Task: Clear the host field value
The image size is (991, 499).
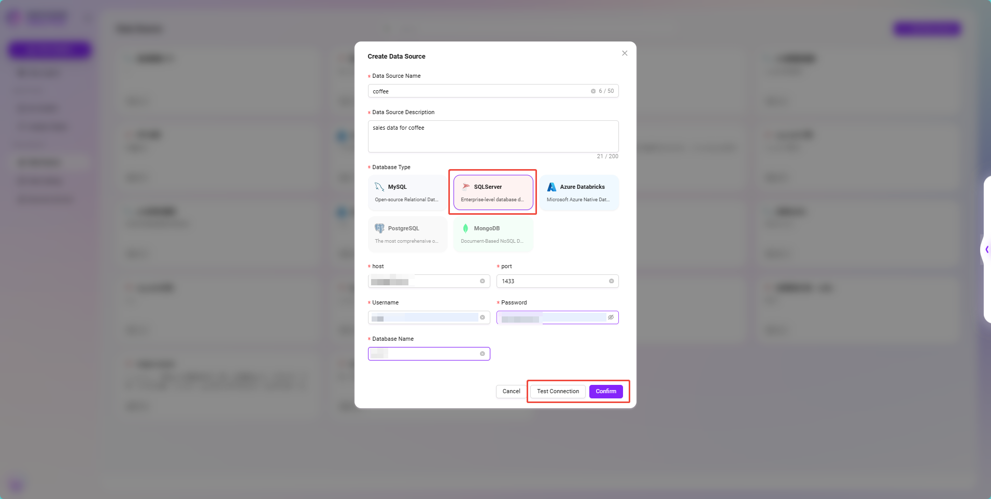Action: (x=482, y=281)
